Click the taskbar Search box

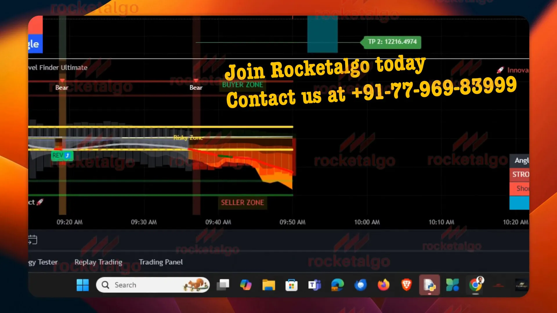point(153,285)
